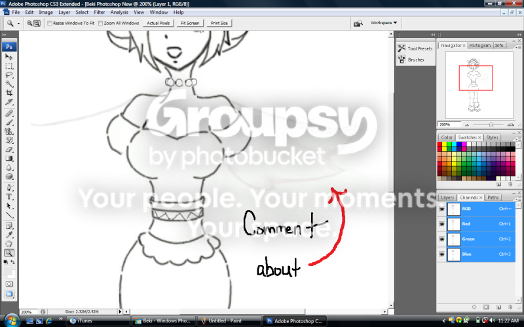Open status bar info arrow
Viewport: 524px width, 327px height.
pyautogui.click(x=120, y=312)
